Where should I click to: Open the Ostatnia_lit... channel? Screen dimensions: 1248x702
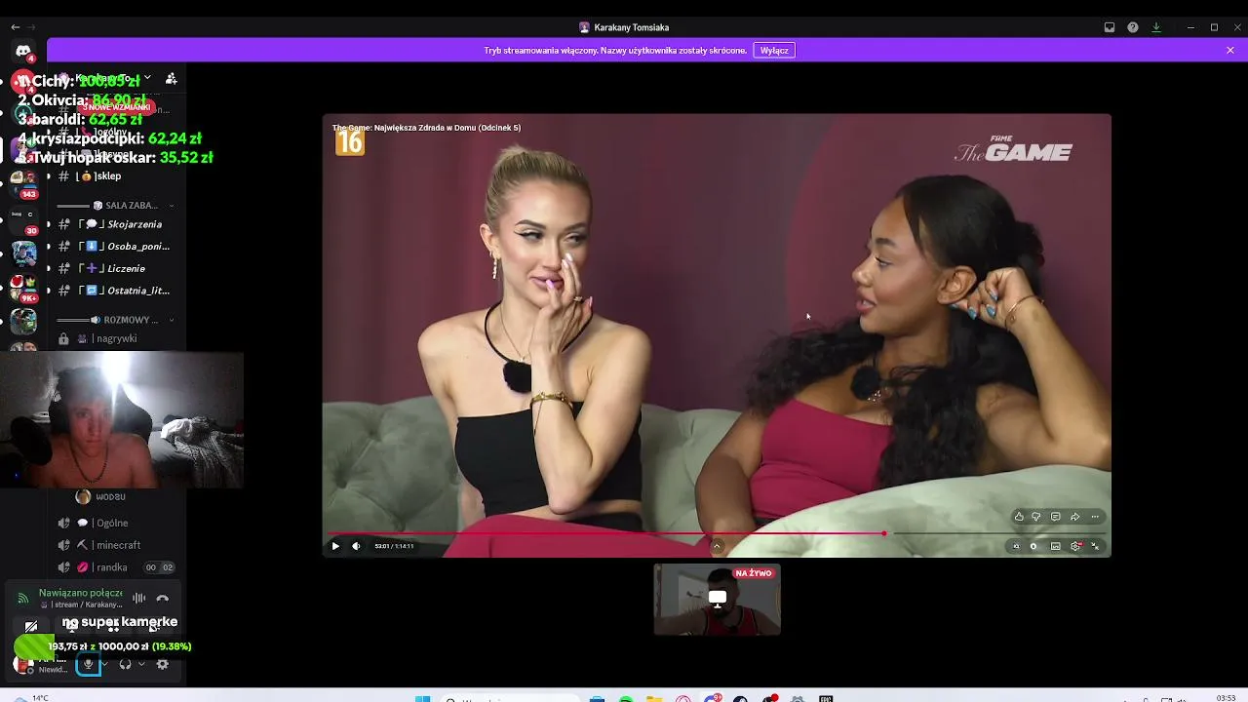click(x=115, y=291)
